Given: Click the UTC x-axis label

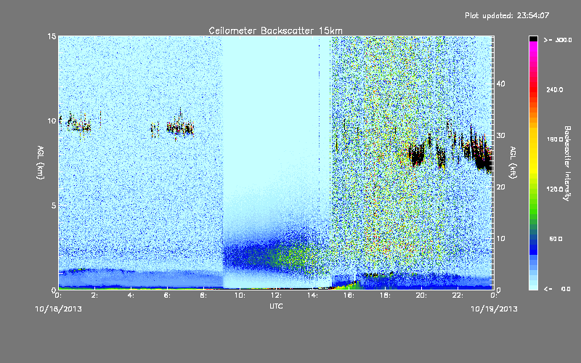Looking at the screenshot, I should point(276,306).
